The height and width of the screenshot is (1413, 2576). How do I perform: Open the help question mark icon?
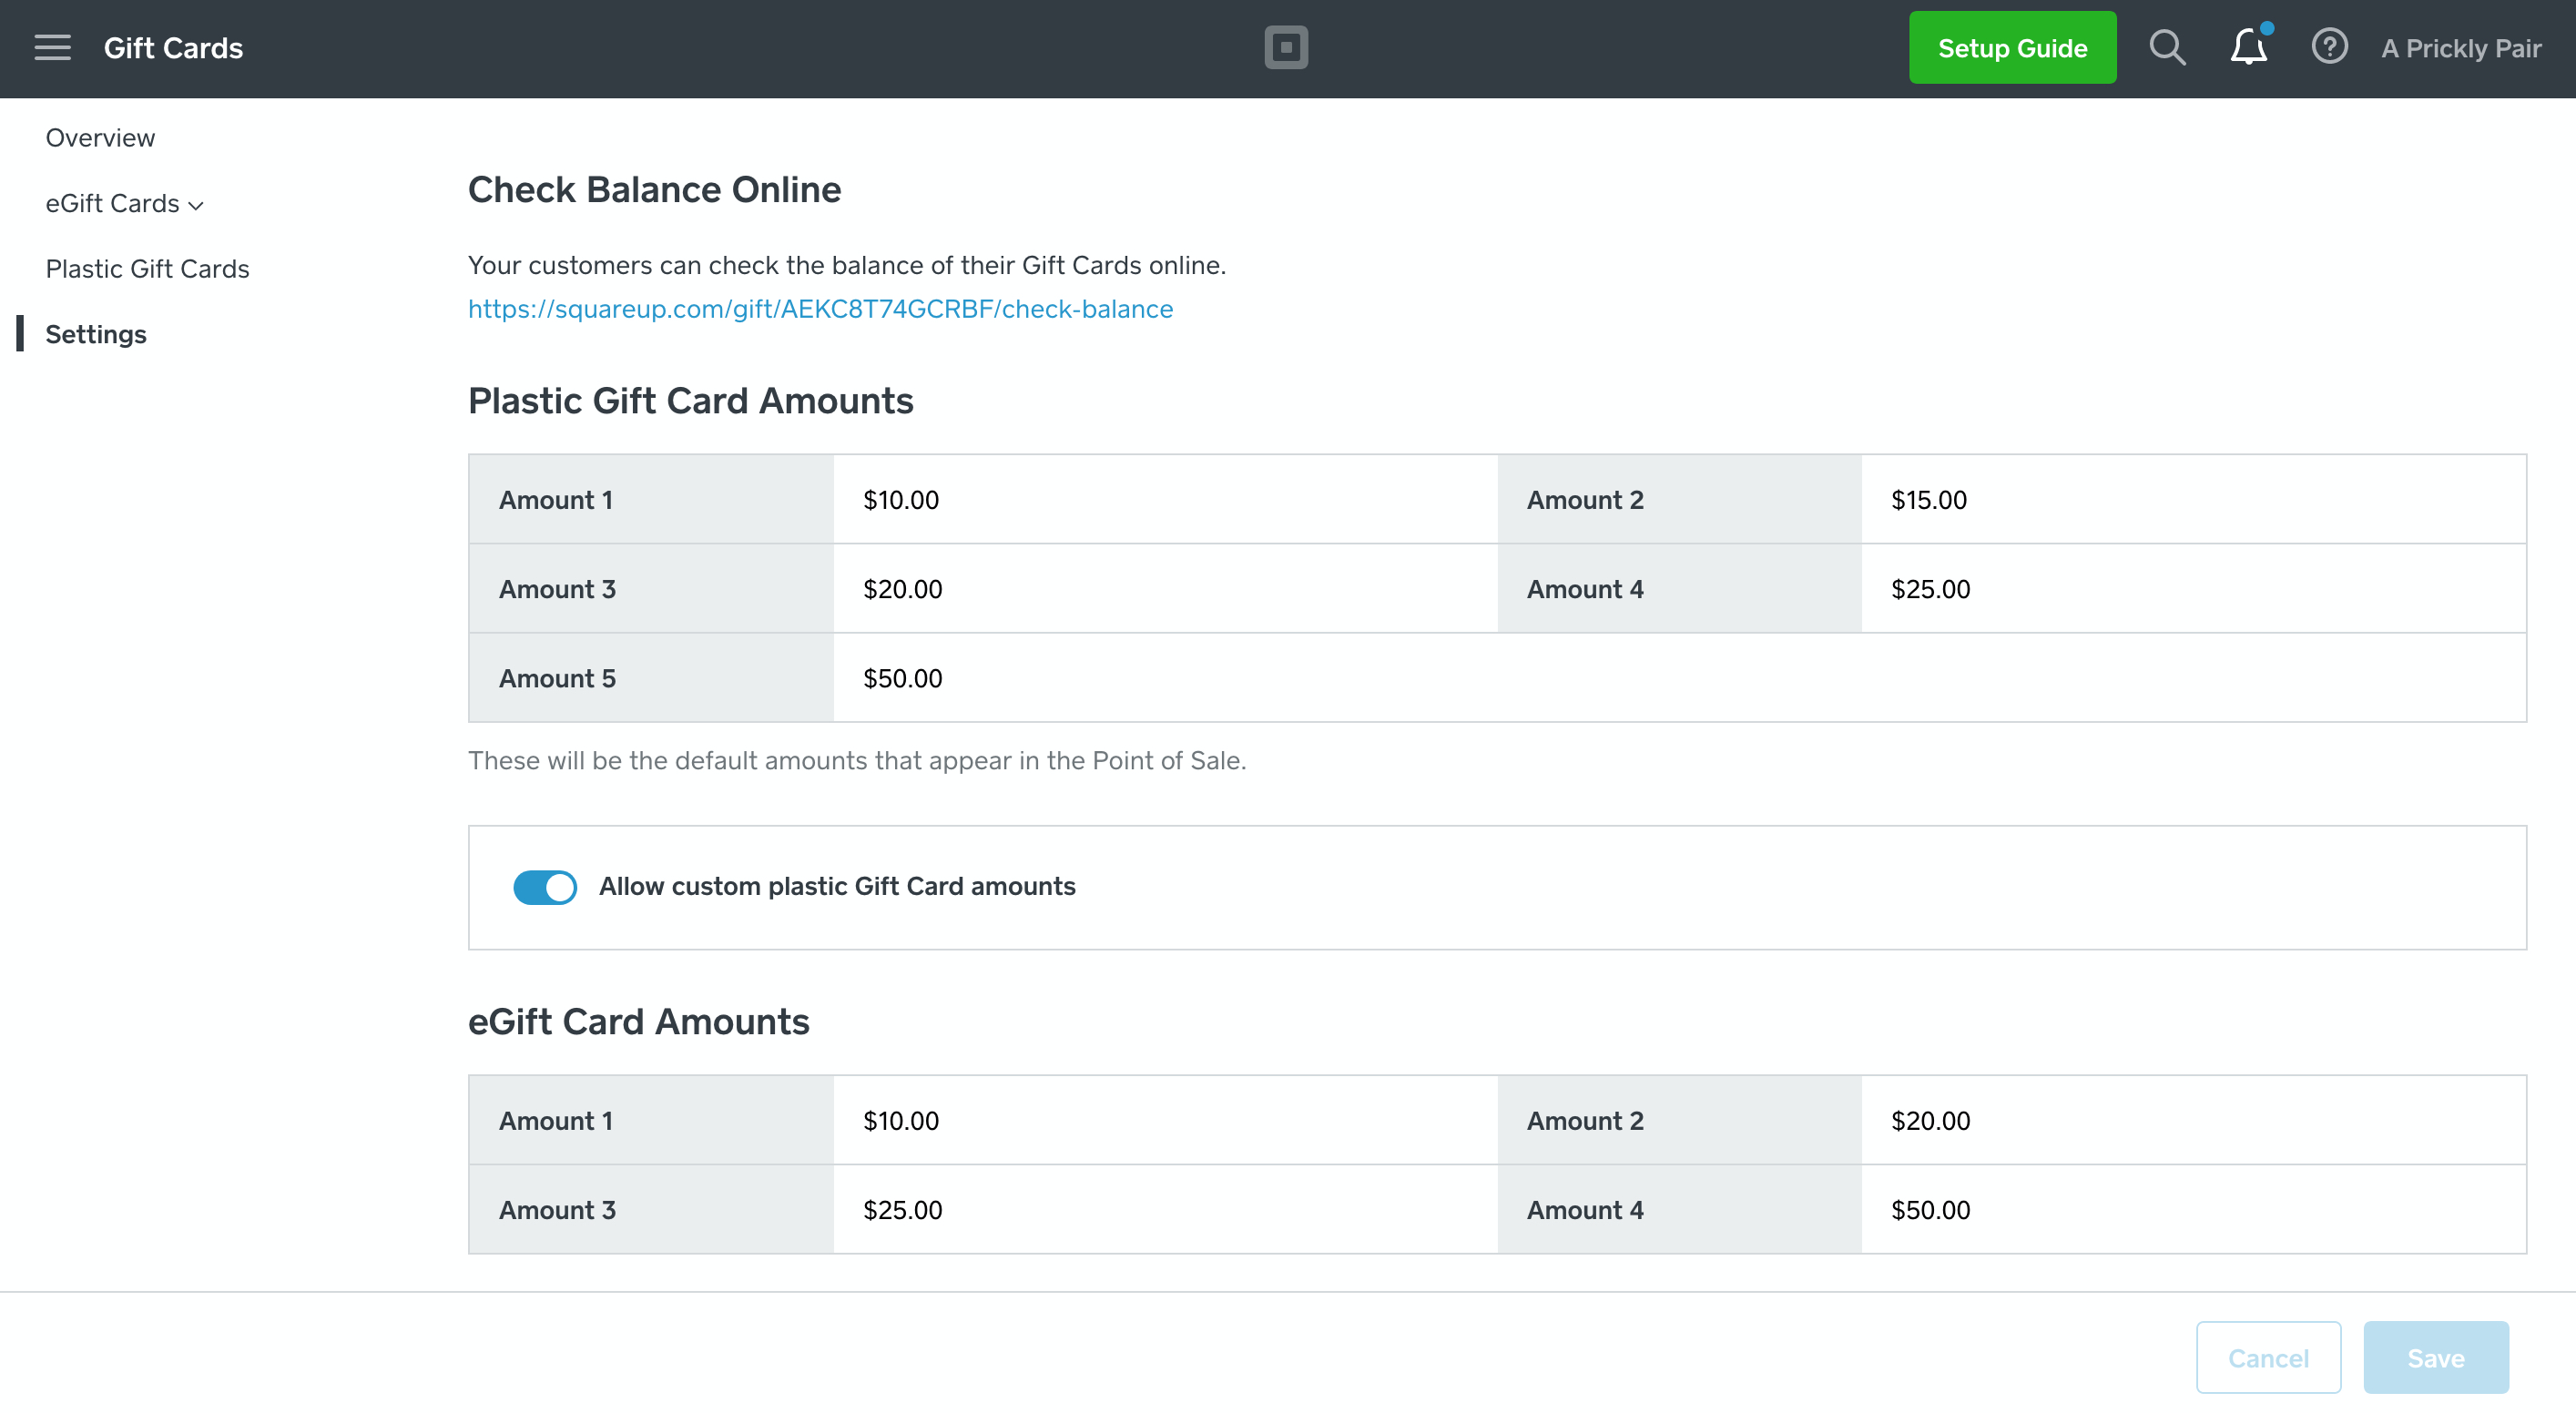point(2329,47)
